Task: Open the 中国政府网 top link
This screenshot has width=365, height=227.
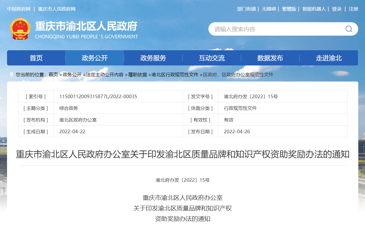Action: point(19,9)
